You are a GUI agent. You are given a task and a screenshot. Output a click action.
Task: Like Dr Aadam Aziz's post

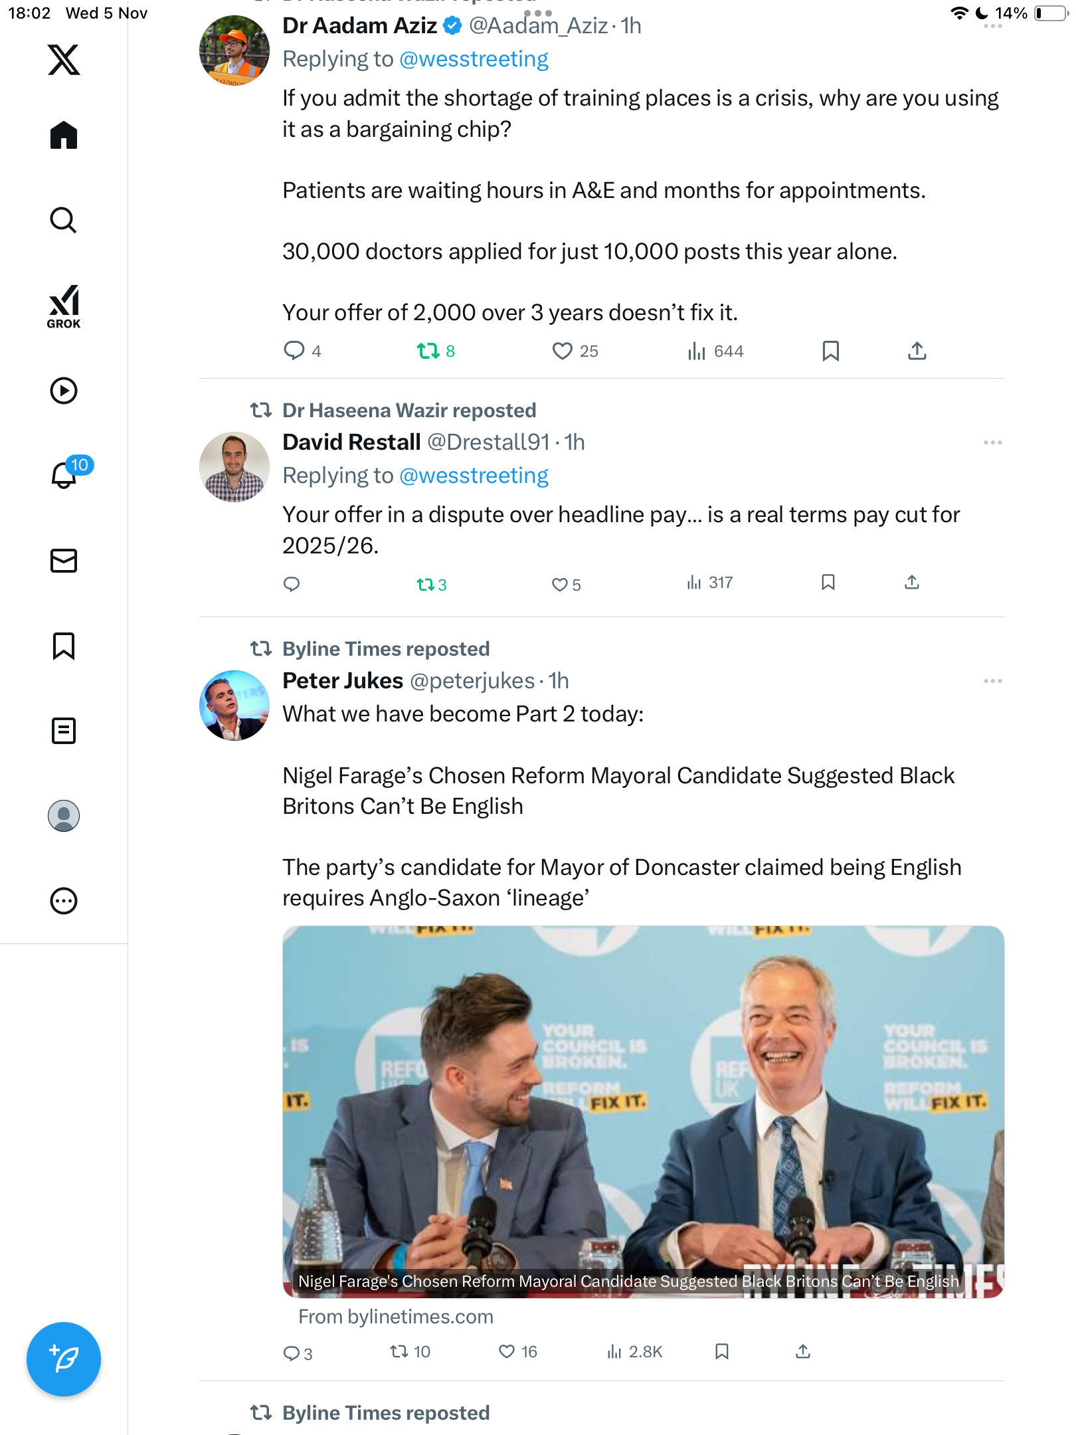click(x=563, y=351)
